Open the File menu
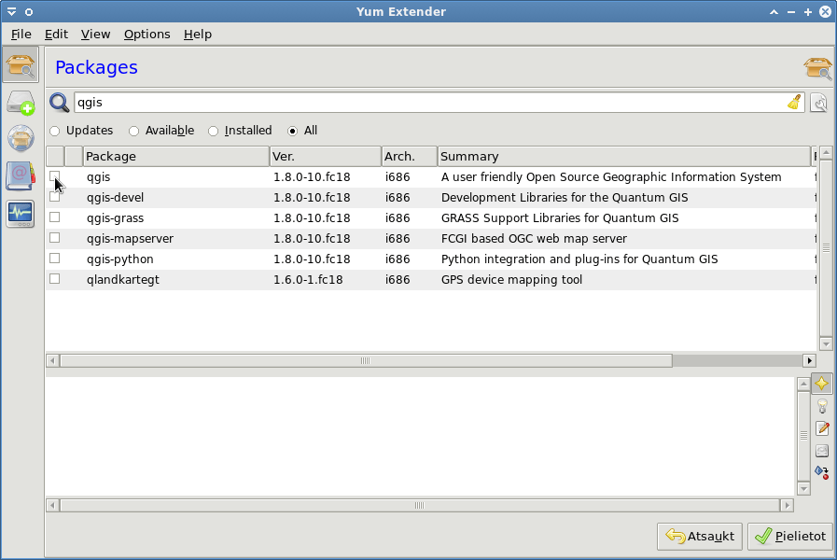The width and height of the screenshot is (837, 560). [21, 35]
